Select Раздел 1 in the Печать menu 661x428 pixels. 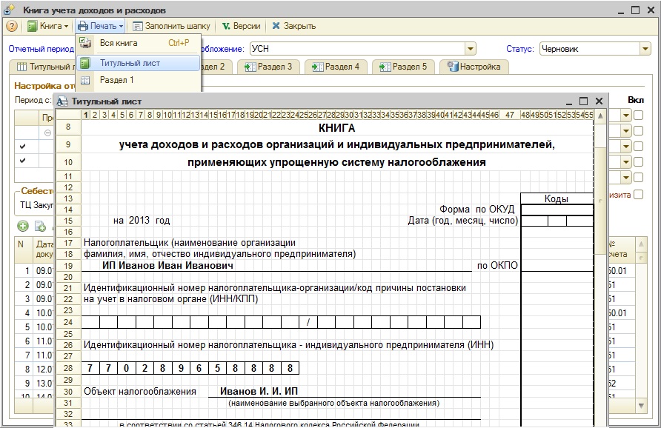(138, 80)
